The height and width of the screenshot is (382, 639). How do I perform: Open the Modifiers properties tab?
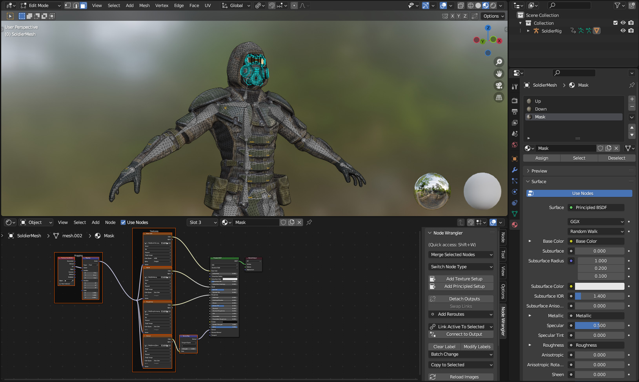[x=515, y=170]
